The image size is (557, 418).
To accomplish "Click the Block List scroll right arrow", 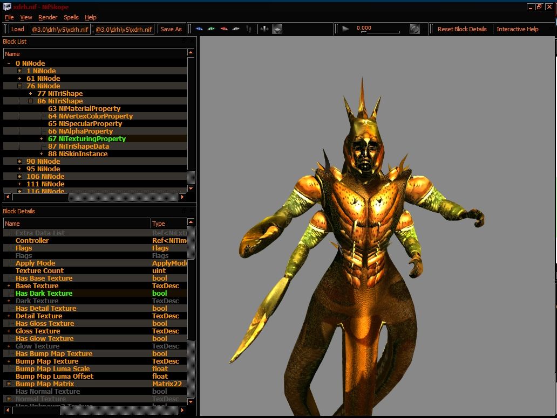I will (x=182, y=197).
